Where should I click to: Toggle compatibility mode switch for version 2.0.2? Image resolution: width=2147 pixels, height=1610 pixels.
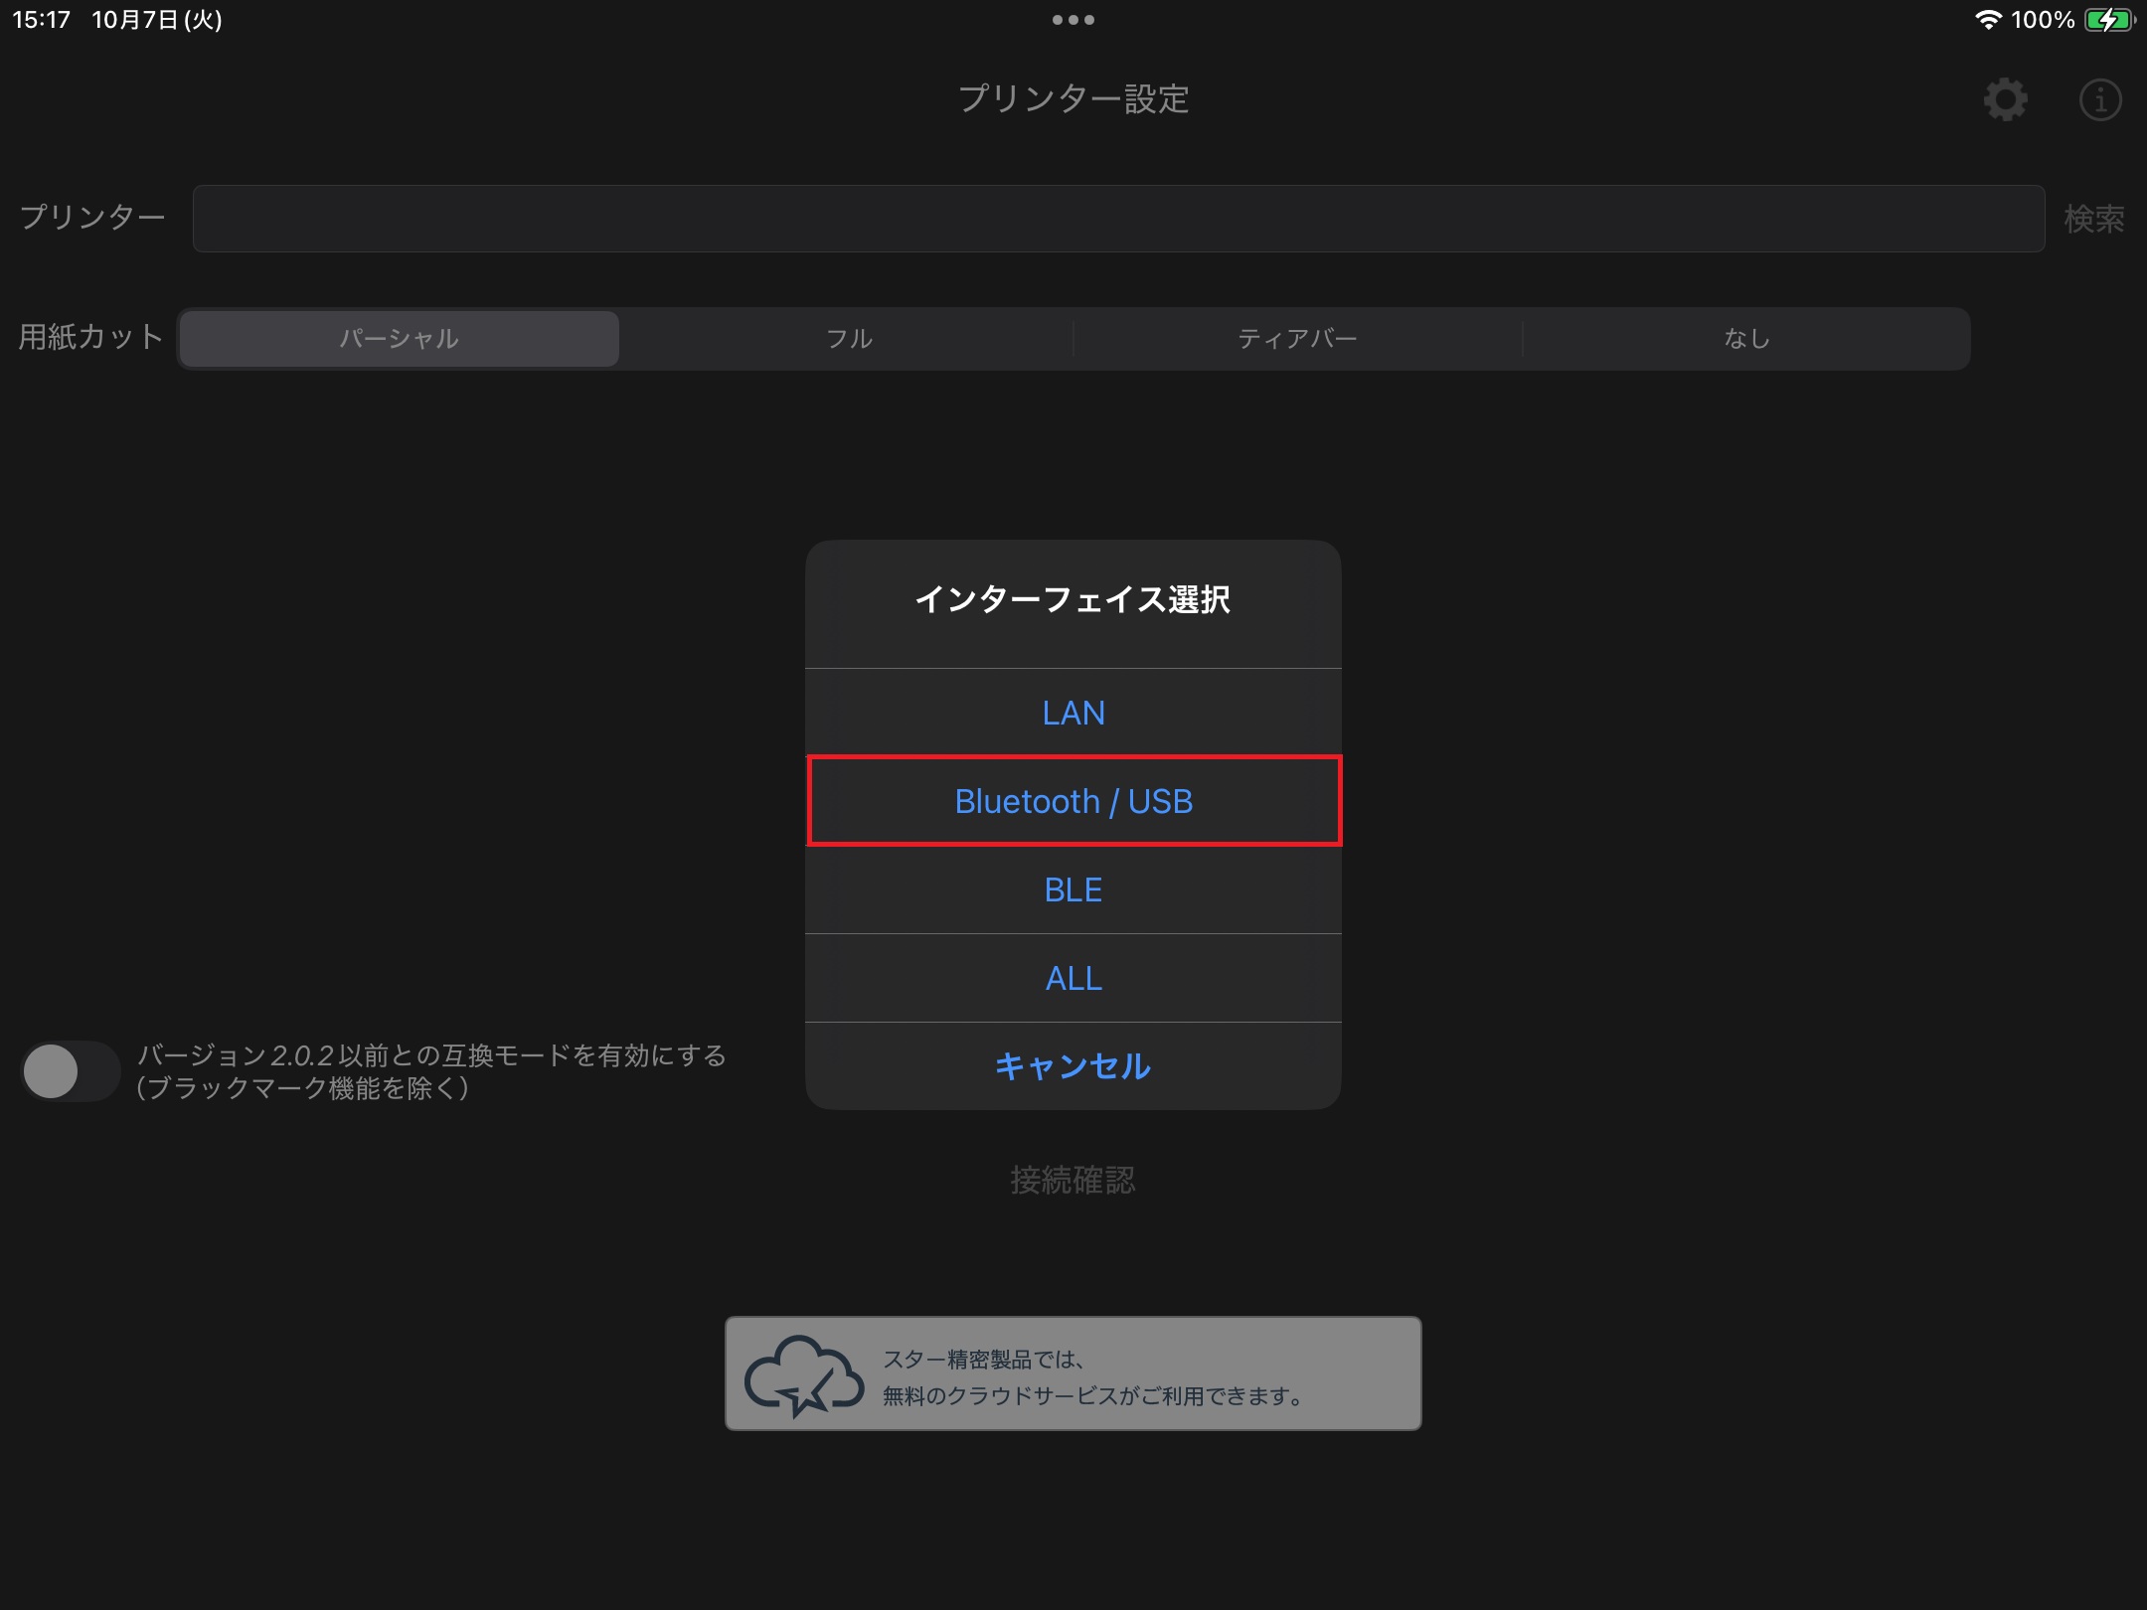point(70,1070)
